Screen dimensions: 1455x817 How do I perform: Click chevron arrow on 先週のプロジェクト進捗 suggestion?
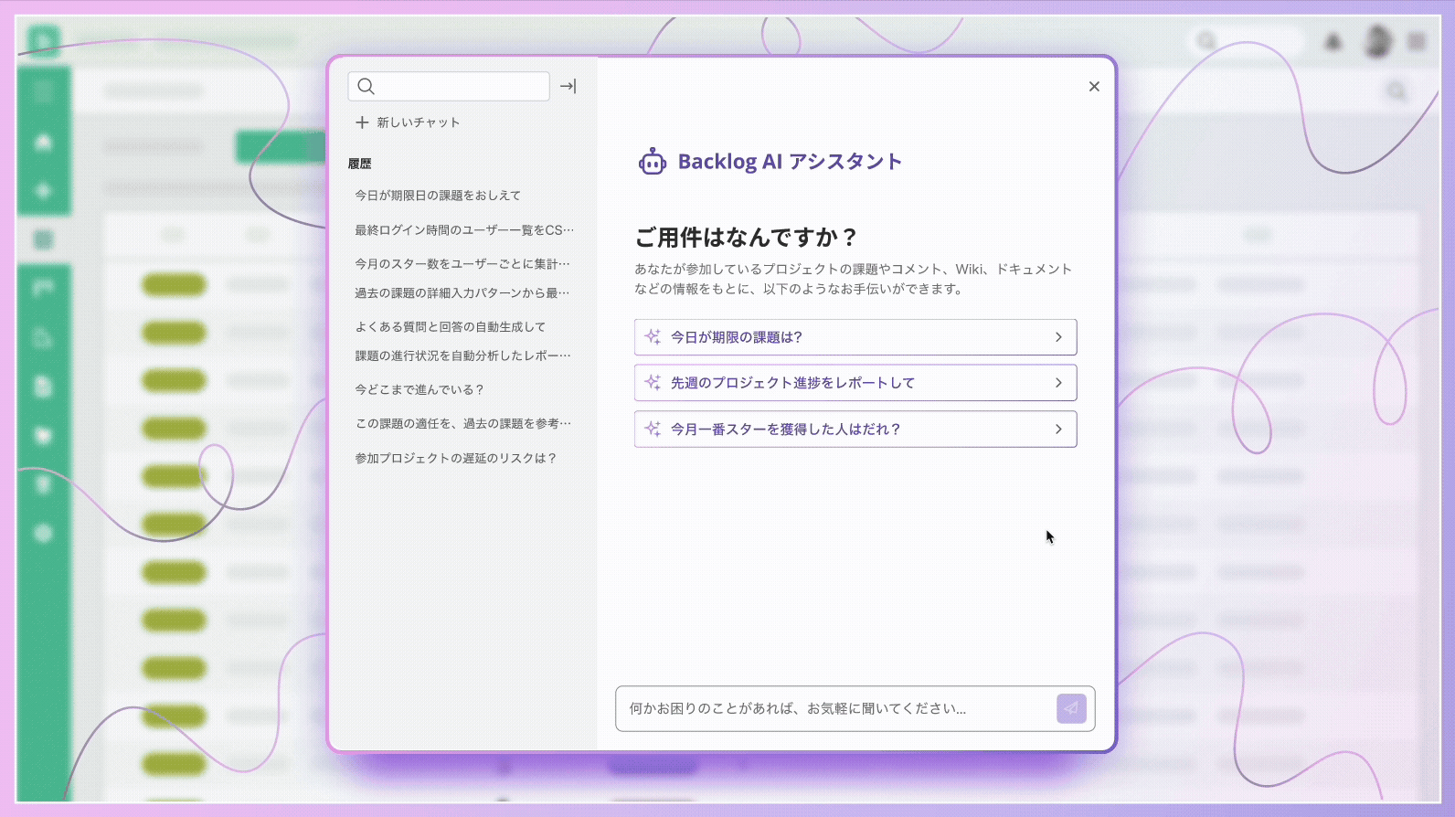[1058, 383]
